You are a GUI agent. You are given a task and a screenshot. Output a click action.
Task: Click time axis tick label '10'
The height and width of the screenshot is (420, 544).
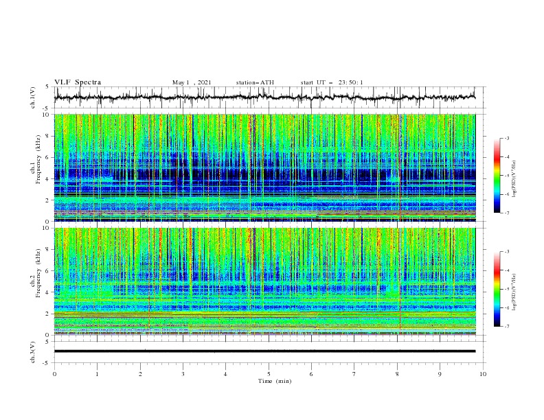pos(483,374)
